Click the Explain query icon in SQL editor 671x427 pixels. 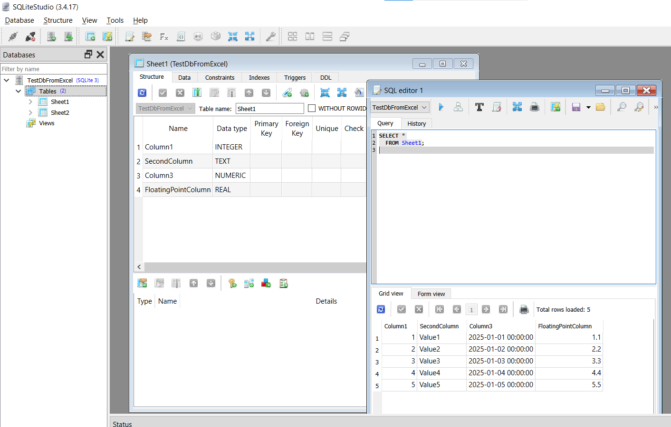[458, 107]
